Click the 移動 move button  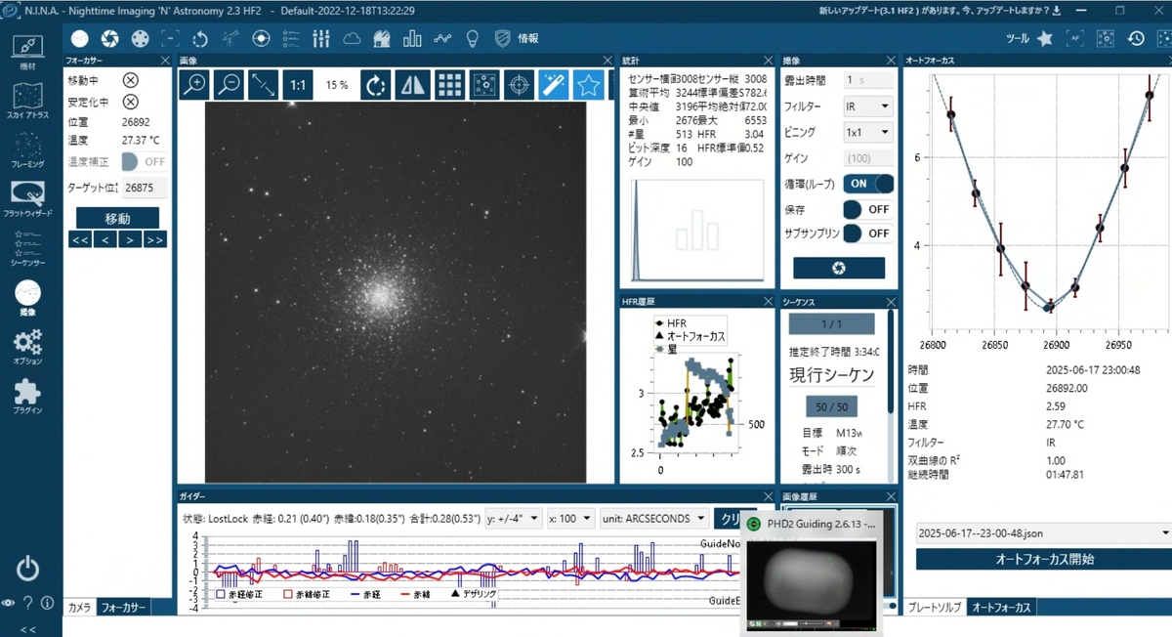pyautogui.click(x=117, y=218)
